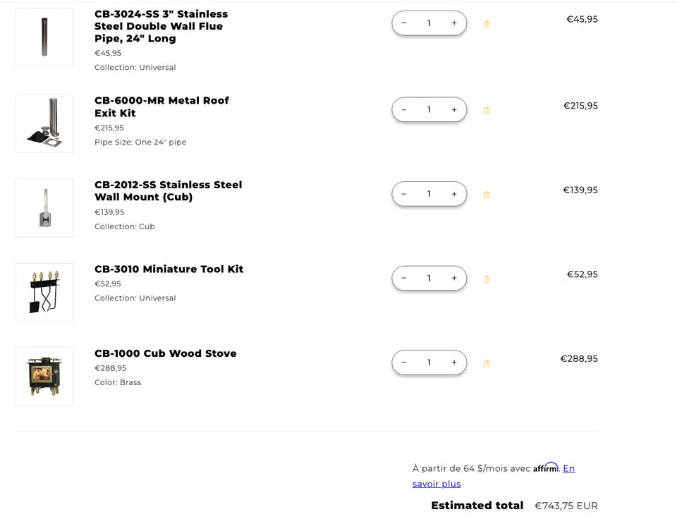Open the CB-1000 Cub Wood Stove product link
Viewport: 677px width, 524px height.
(166, 353)
